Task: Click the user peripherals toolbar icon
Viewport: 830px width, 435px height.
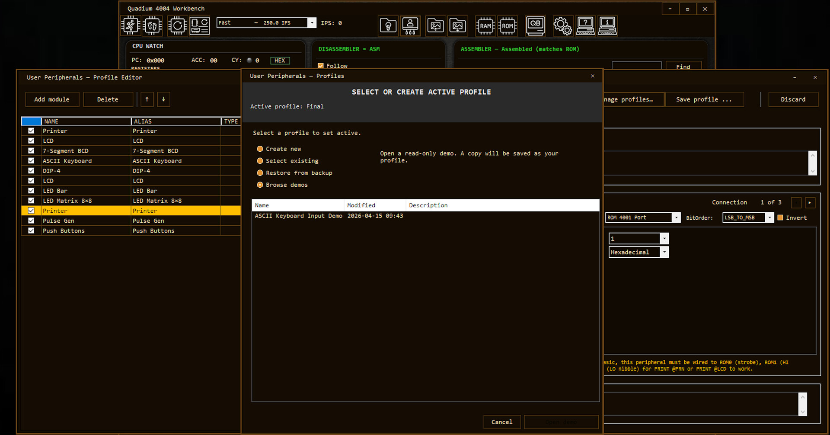Action: pyautogui.click(x=410, y=26)
